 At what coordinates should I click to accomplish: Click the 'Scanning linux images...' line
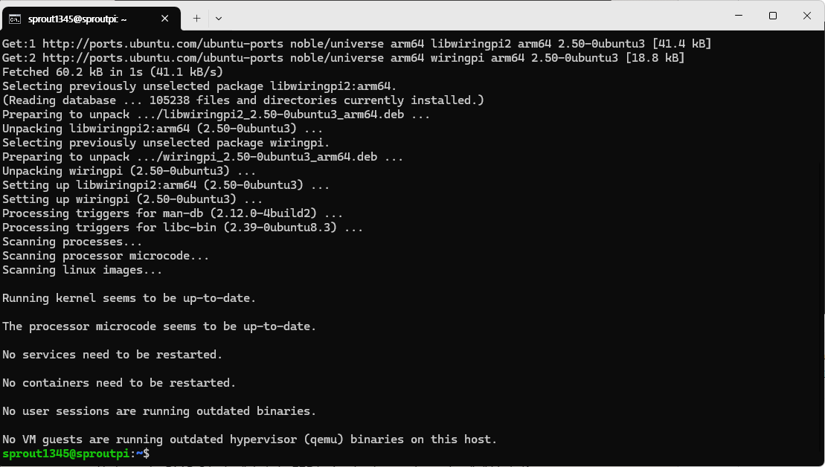[x=82, y=269]
